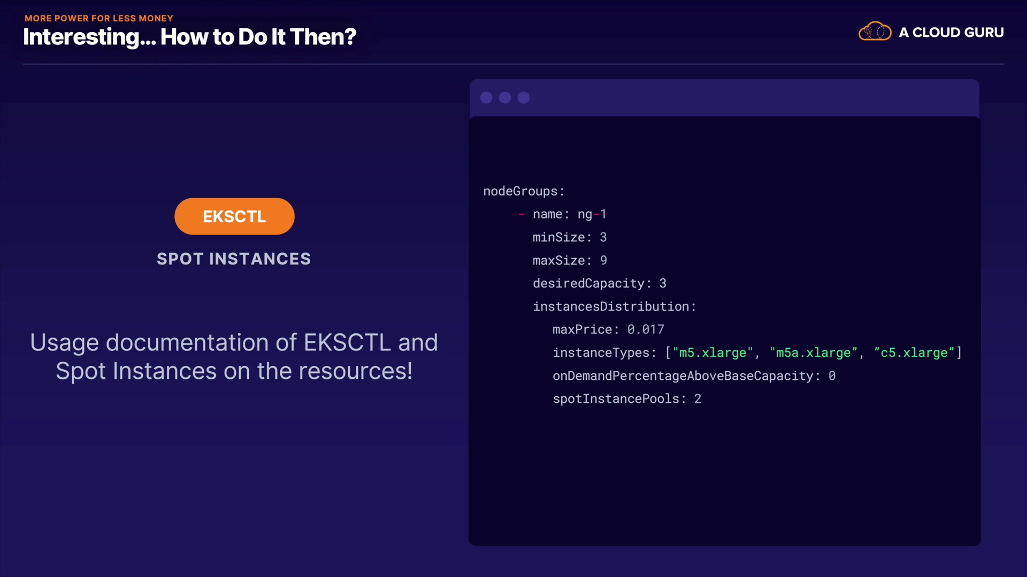Click the desiredCapacity: 3 line
Image resolution: width=1027 pixels, height=577 pixels.
pyautogui.click(x=599, y=284)
